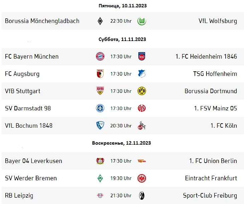The image size is (244, 204).
Task: Click the 1. FC Heidenheim crest
Action: [x=142, y=56]
